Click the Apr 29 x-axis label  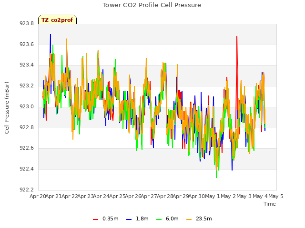point(181,196)
